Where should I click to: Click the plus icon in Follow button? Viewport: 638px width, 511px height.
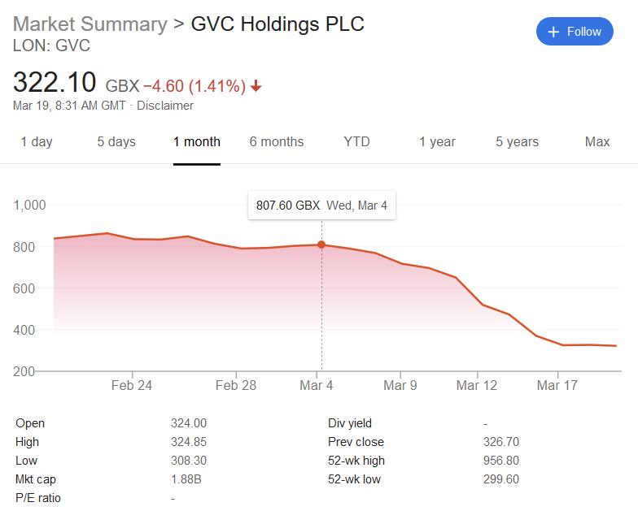point(553,32)
